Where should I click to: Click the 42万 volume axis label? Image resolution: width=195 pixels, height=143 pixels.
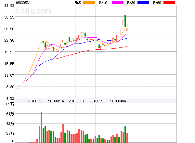click(10, 123)
